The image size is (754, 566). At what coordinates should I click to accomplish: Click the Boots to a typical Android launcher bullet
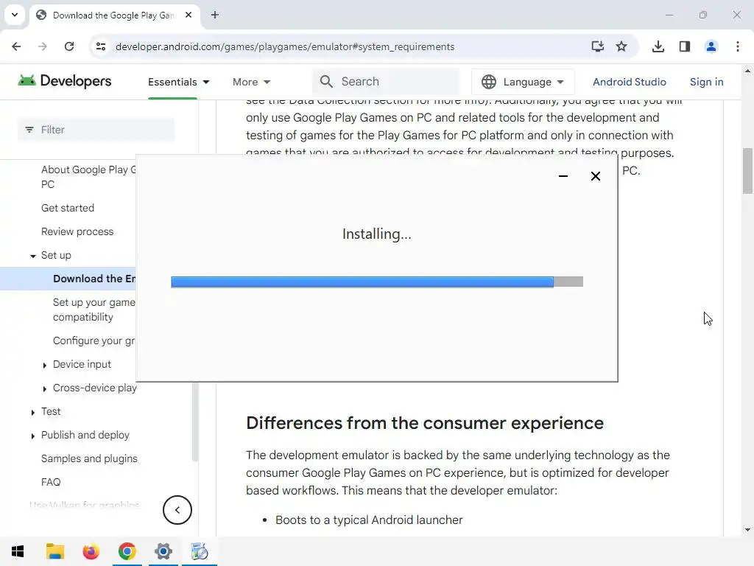click(x=369, y=520)
